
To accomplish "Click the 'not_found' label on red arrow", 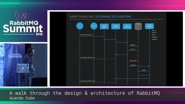I will 133,61.
